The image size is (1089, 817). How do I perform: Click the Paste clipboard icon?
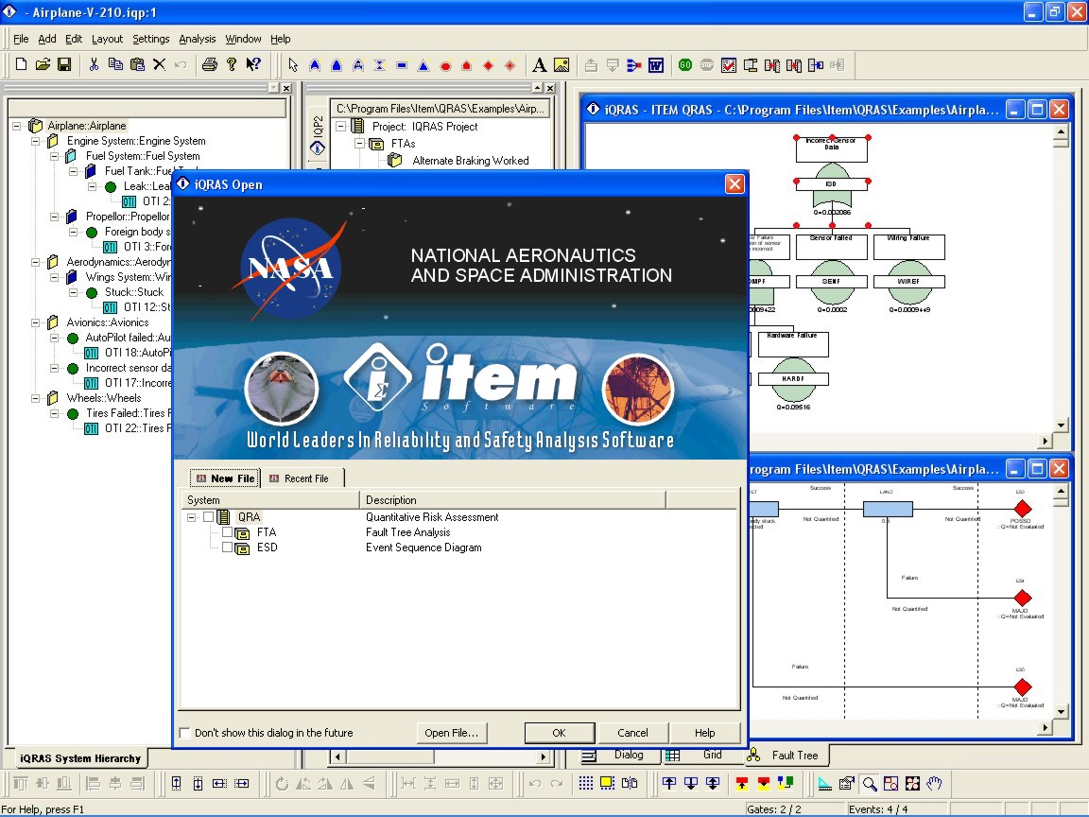[x=137, y=64]
